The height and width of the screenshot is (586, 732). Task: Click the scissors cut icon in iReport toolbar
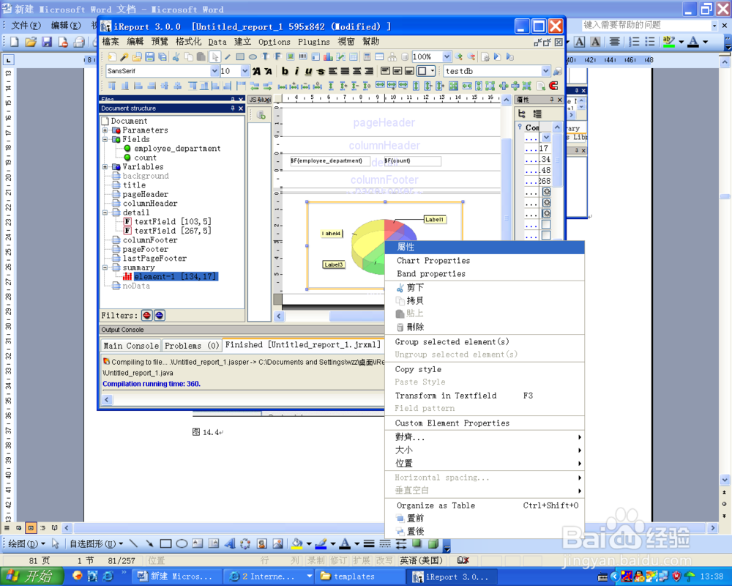point(176,57)
